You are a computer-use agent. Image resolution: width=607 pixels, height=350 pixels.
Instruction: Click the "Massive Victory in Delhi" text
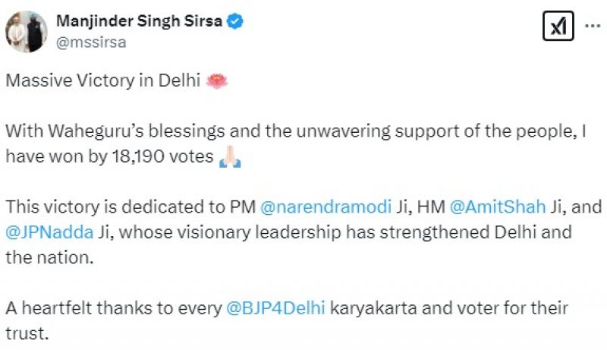click(x=103, y=82)
